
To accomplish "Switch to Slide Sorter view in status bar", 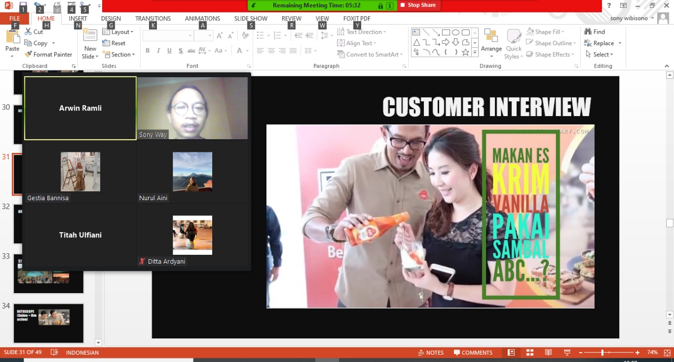I will click(530, 353).
